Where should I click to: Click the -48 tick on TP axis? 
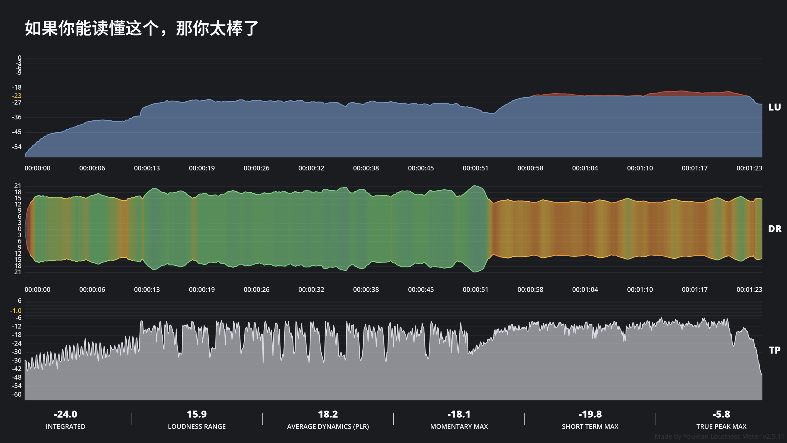tap(17, 377)
